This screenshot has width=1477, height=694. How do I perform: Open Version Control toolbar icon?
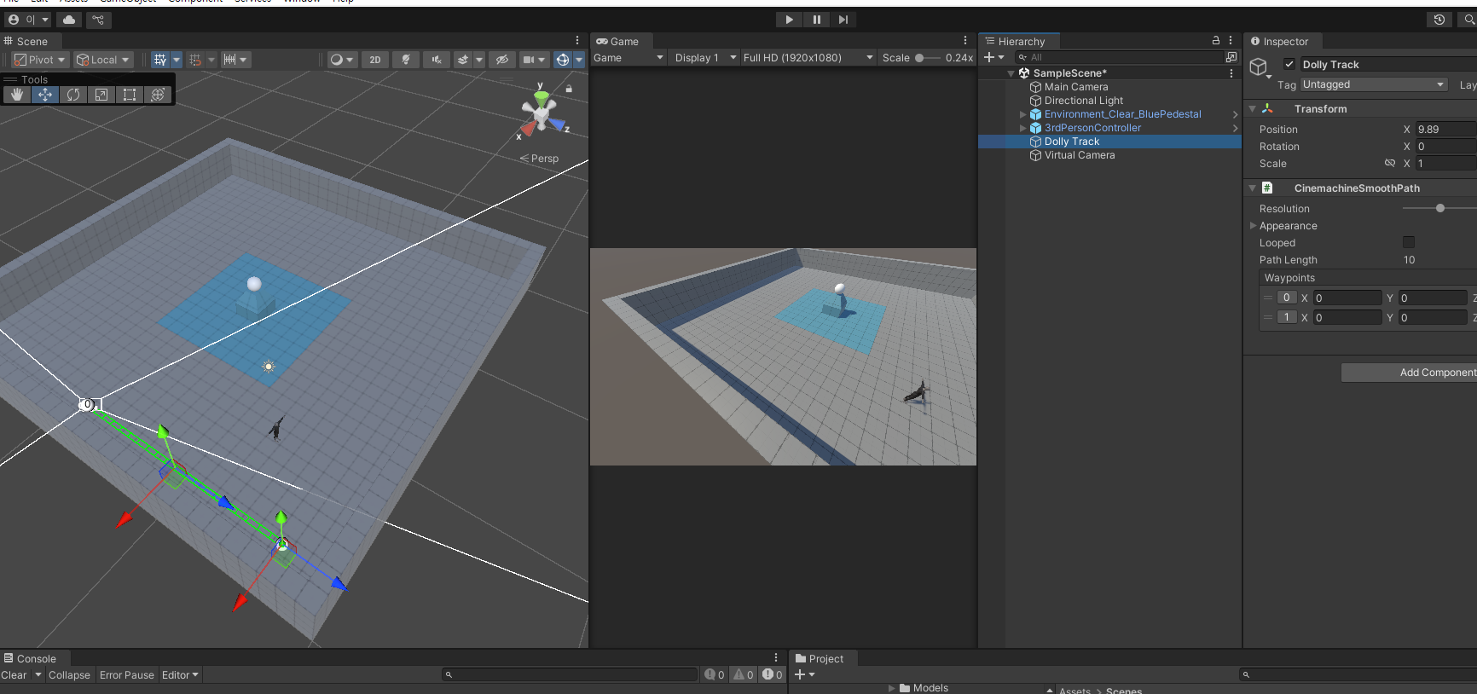[98, 20]
